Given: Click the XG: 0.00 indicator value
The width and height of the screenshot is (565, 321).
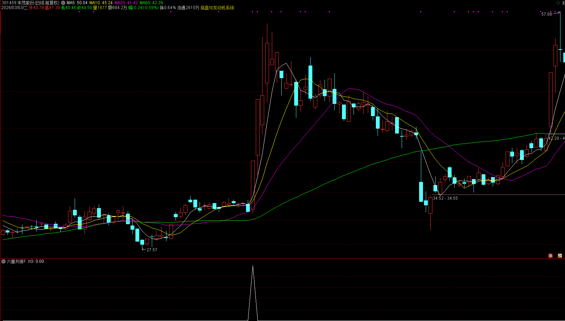Looking at the screenshot, I should click(x=36, y=261).
